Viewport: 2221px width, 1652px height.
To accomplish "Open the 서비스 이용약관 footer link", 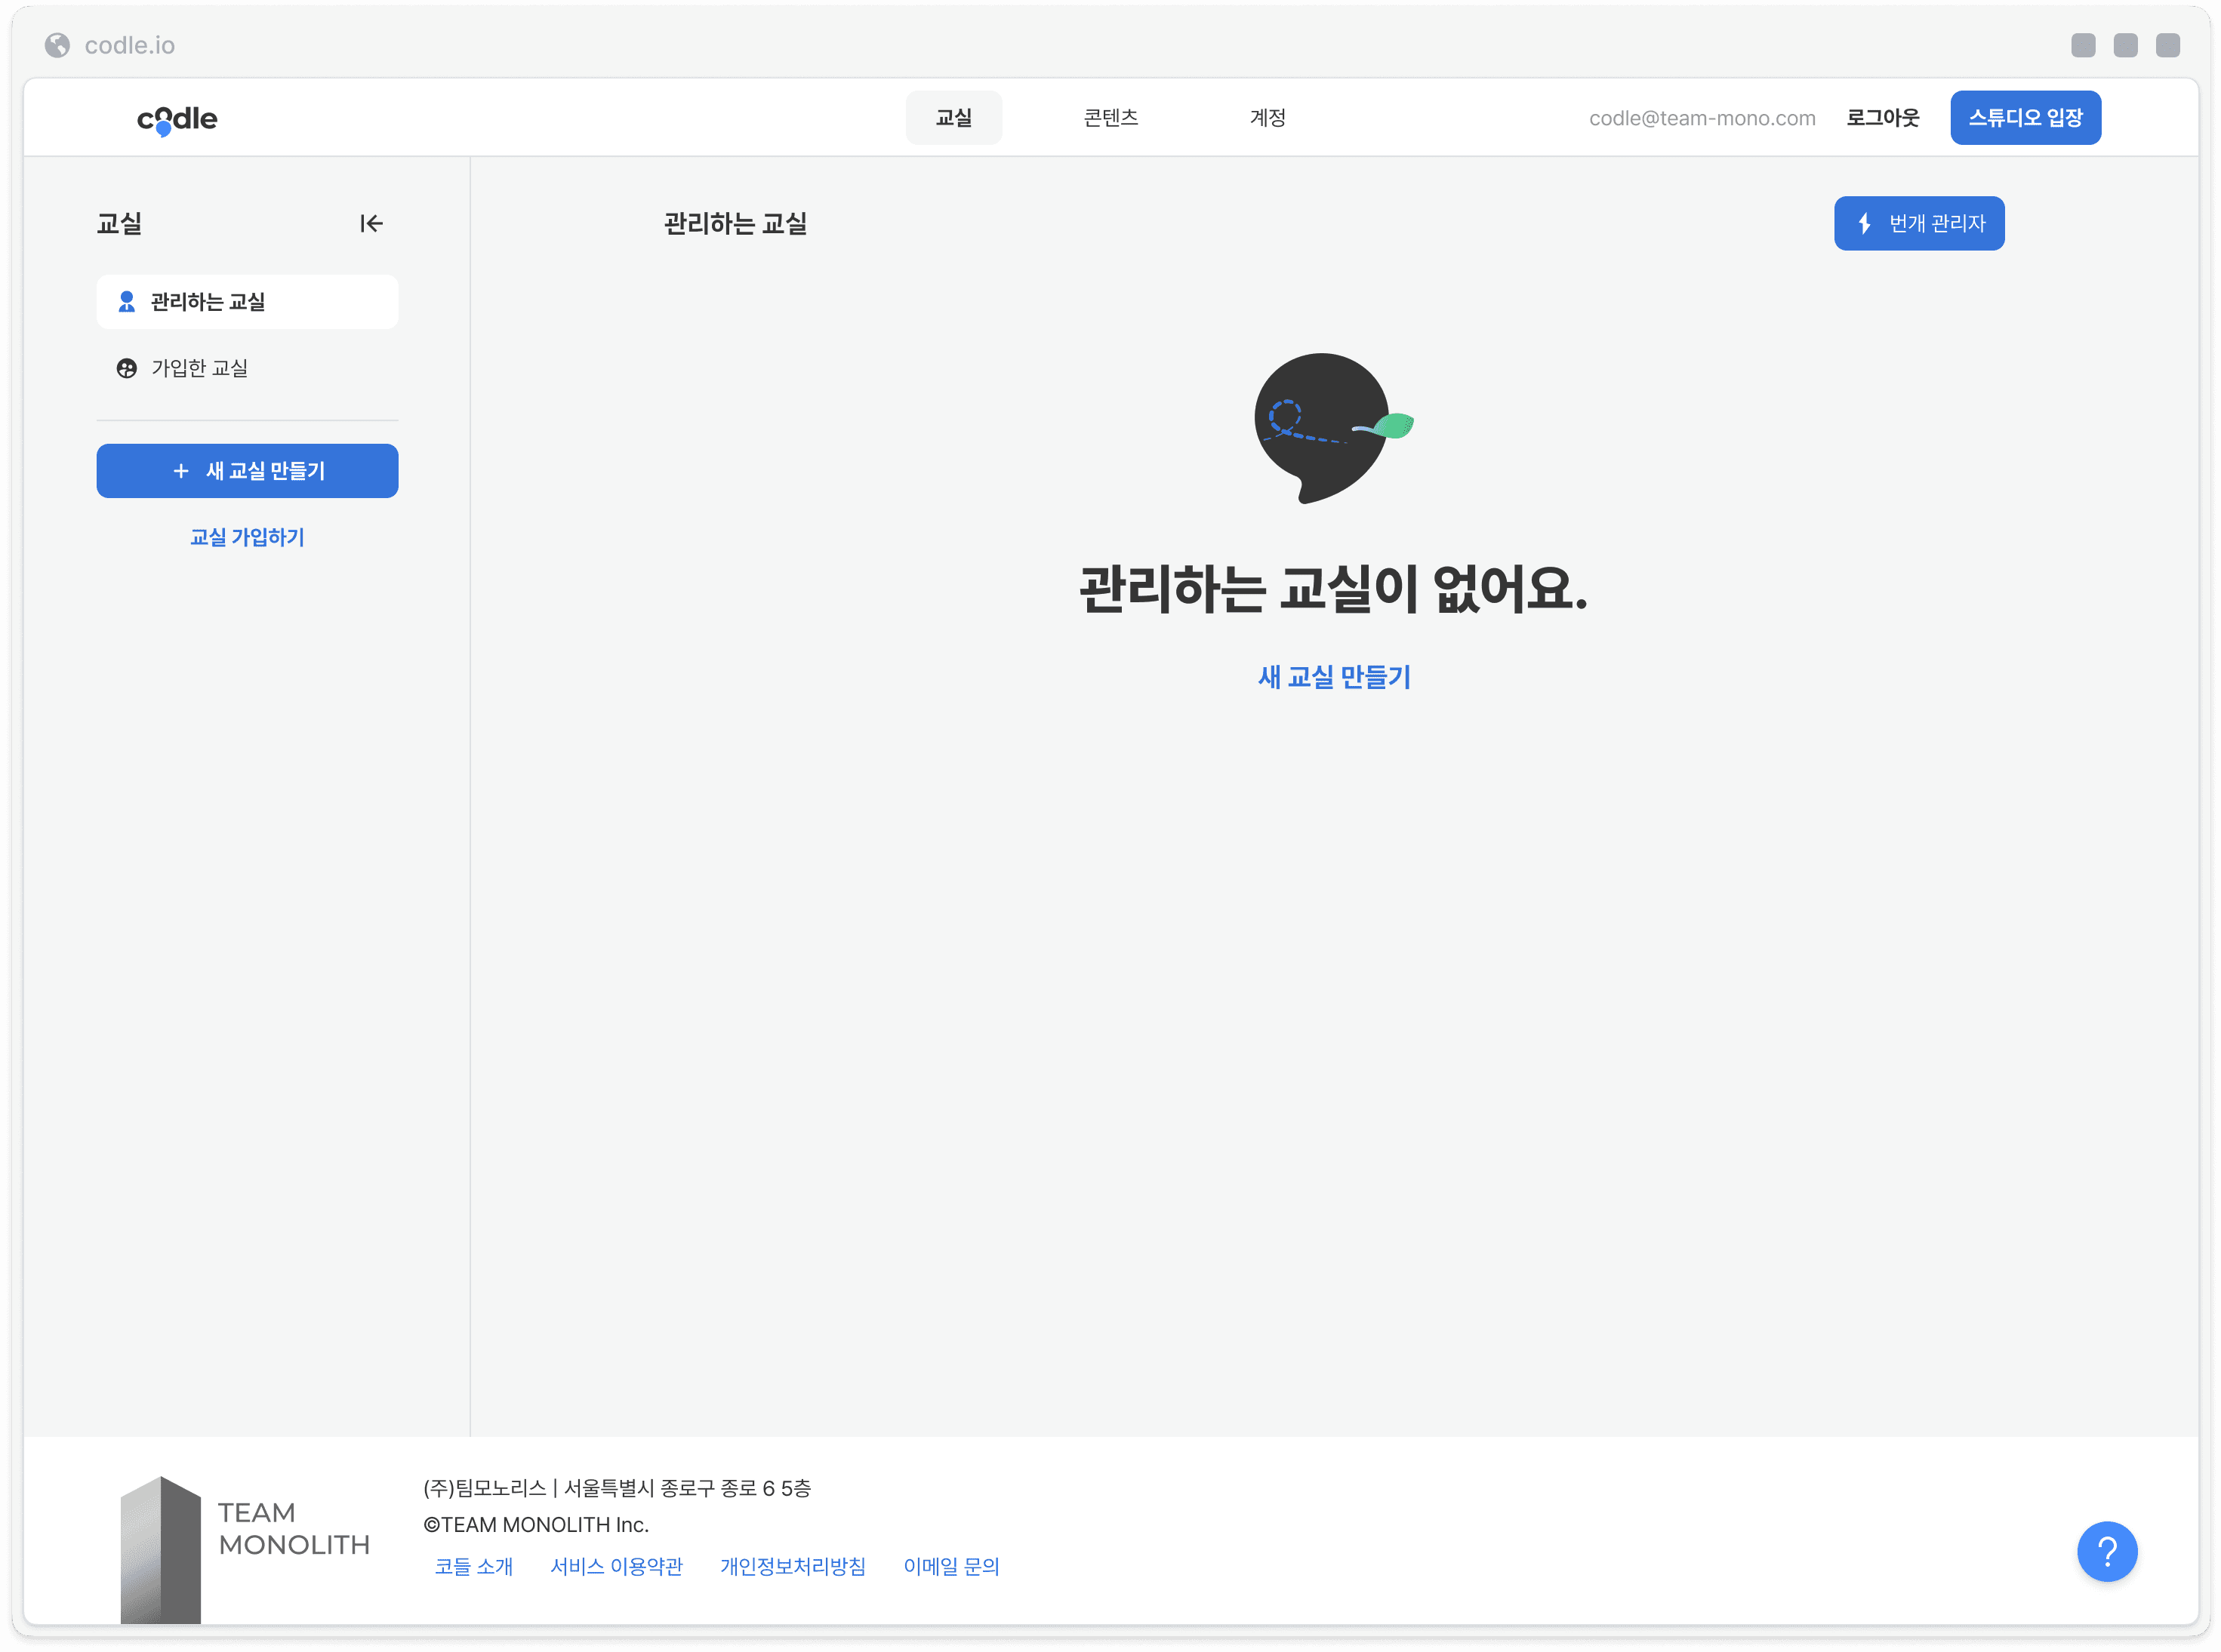I will [616, 1566].
